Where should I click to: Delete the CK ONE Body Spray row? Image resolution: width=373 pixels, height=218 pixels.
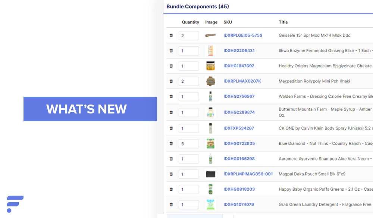(171, 128)
